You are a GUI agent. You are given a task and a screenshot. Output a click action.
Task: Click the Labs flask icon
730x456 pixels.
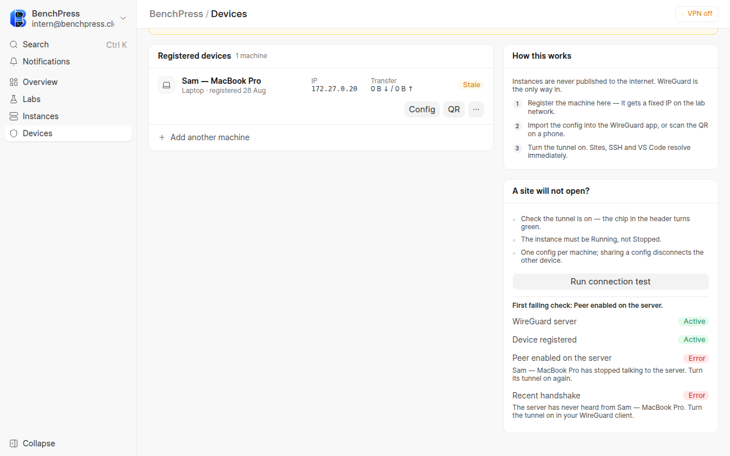click(x=14, y=99)
